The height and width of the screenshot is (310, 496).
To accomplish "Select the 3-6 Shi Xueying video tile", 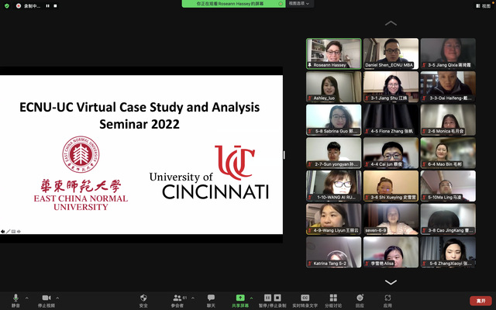I will click(391, 186).
